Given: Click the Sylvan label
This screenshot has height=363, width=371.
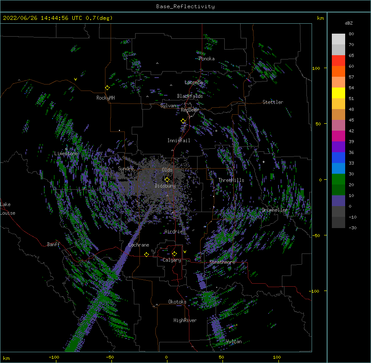Looking at the screenshot, I should 168,106.
